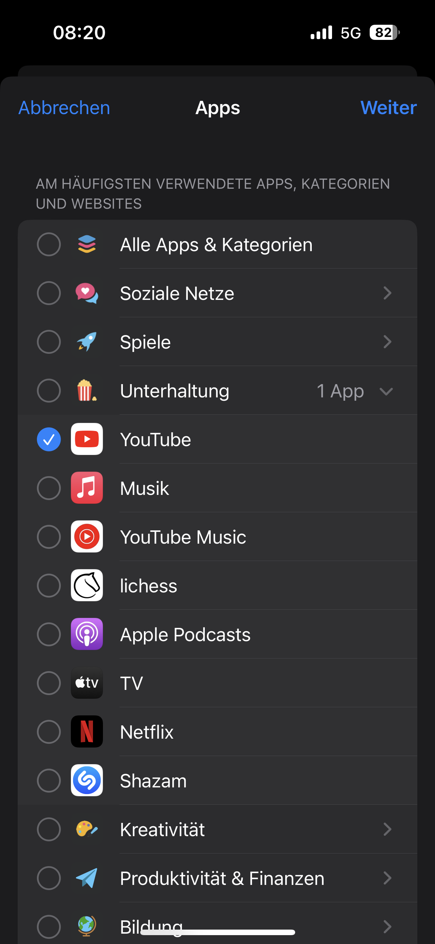Tap the home indicator bar
Screen dimensions: 435x944
(218, 933)
